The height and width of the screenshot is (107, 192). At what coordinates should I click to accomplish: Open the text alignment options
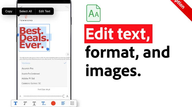coord(63,103)
